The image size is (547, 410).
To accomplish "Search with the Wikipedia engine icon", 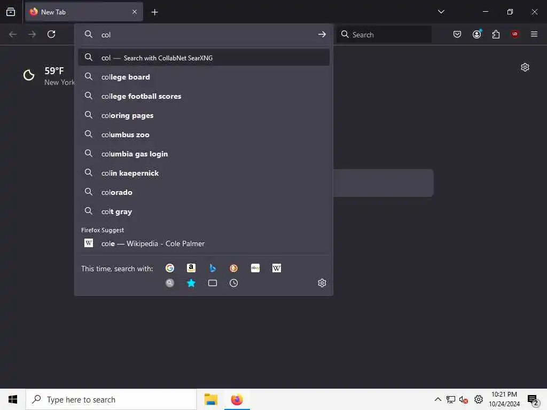I will (x=277, y=268).
